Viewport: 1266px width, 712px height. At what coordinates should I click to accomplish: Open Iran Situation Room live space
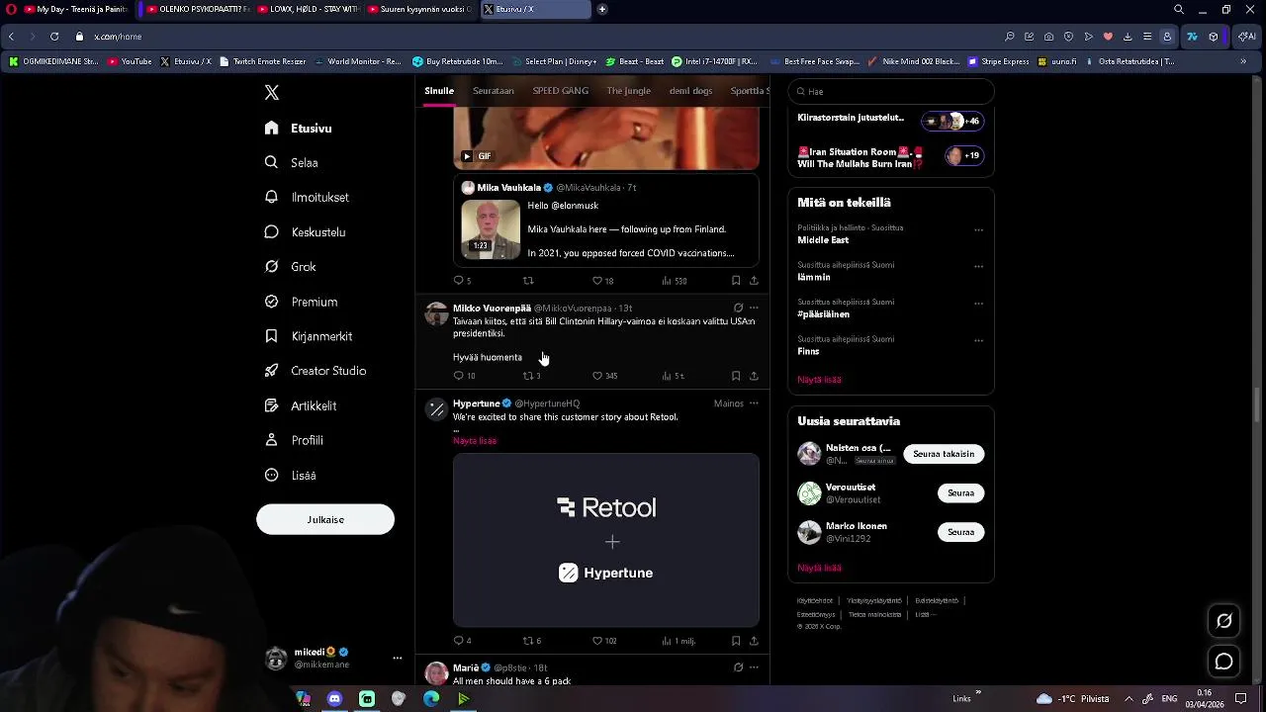click(890, 157)
